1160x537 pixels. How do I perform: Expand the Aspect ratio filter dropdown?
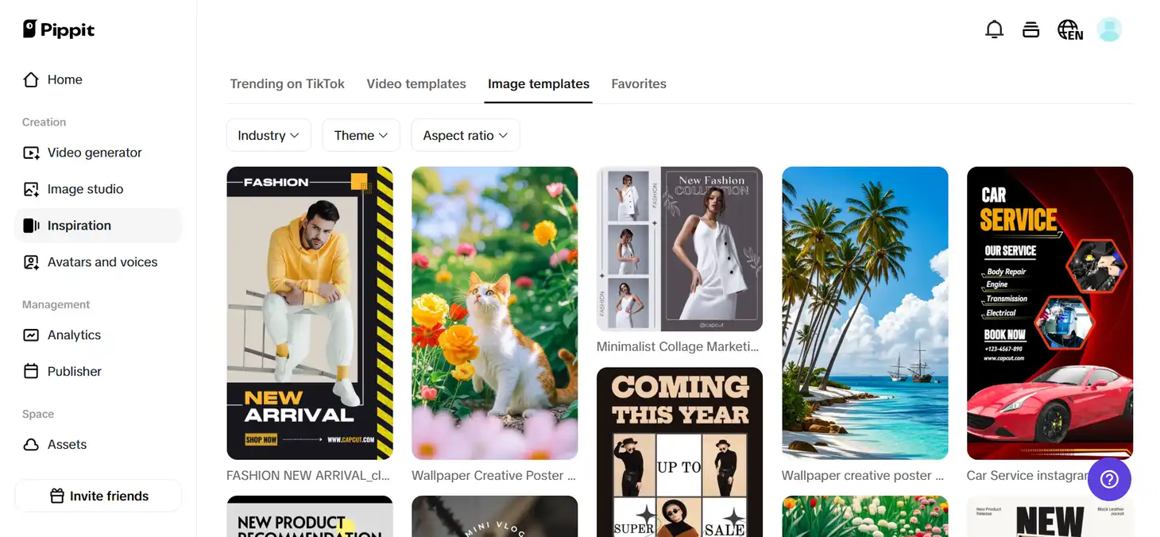[x=466, y=135]
